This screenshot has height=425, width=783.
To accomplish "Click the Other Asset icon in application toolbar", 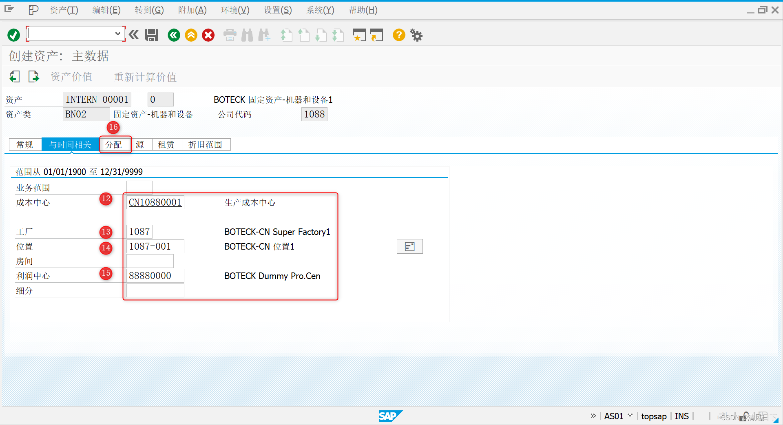I will click(15, 76).
